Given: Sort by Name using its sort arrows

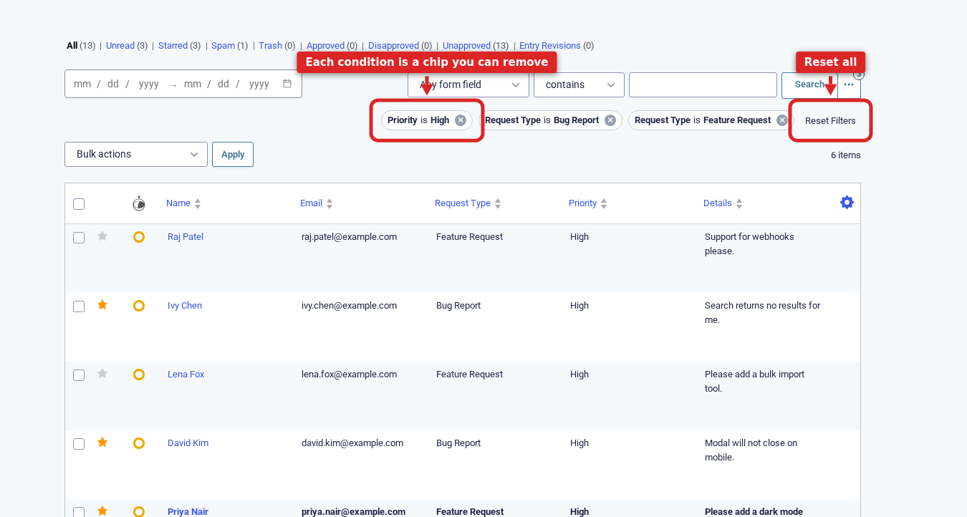Looking at the screenshot, I should tap(198, 204).
